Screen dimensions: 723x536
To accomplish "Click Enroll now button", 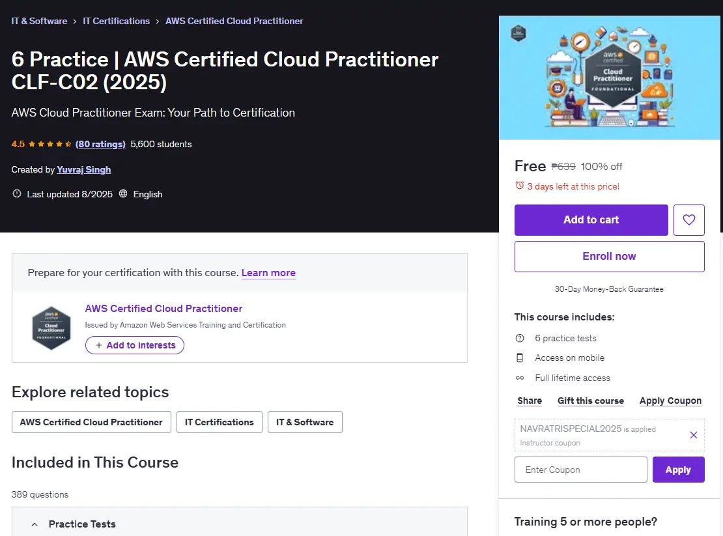I will coord(609,256).
